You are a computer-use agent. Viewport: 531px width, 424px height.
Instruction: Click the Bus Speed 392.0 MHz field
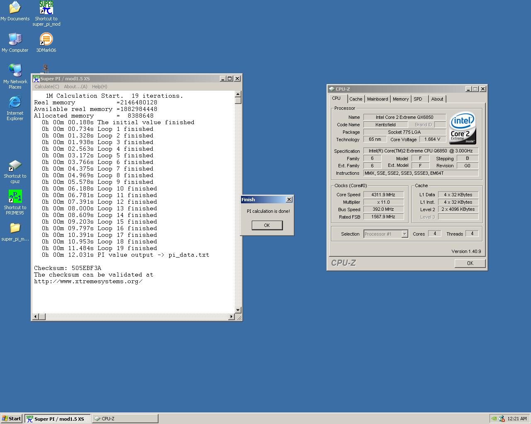pos(383,209)
